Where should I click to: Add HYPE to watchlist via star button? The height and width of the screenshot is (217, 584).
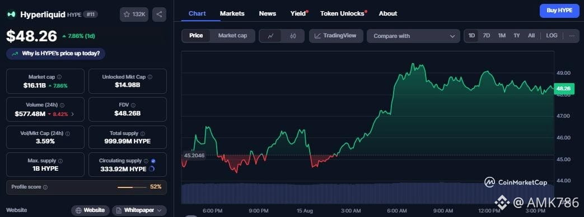tap(134, 15)
